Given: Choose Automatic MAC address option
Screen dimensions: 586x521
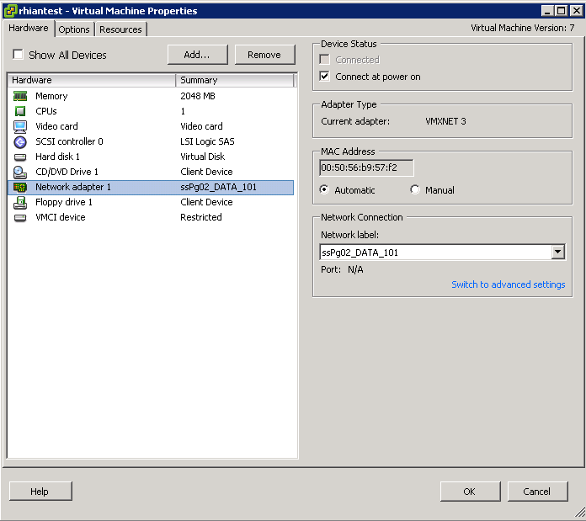Looking at the screenshot, I should (x=324, y=189).
